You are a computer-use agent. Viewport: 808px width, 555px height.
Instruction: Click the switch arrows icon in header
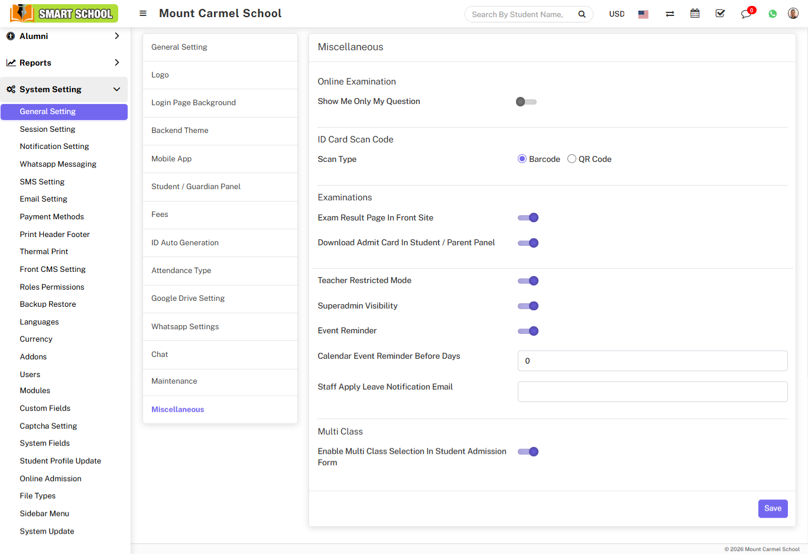[670, 14]
